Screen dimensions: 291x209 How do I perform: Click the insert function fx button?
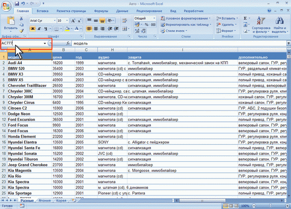(x=68, y=44)
